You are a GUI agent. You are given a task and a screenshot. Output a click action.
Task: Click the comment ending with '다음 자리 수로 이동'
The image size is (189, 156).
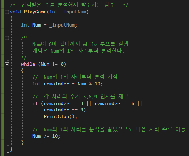pos(109,129)
